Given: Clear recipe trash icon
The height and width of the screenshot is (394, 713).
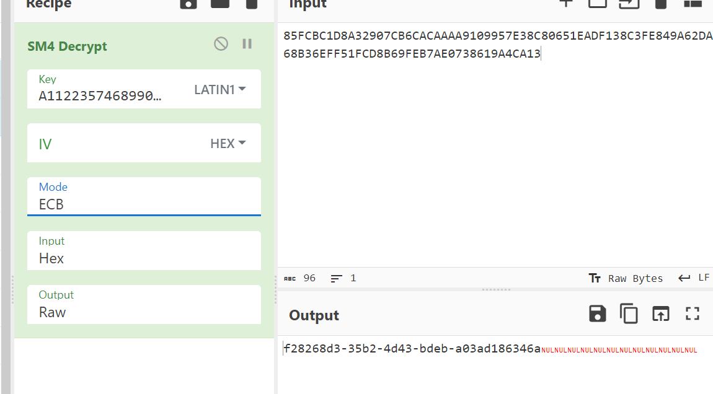Looking at the screenshot, I should click(251, 4).
